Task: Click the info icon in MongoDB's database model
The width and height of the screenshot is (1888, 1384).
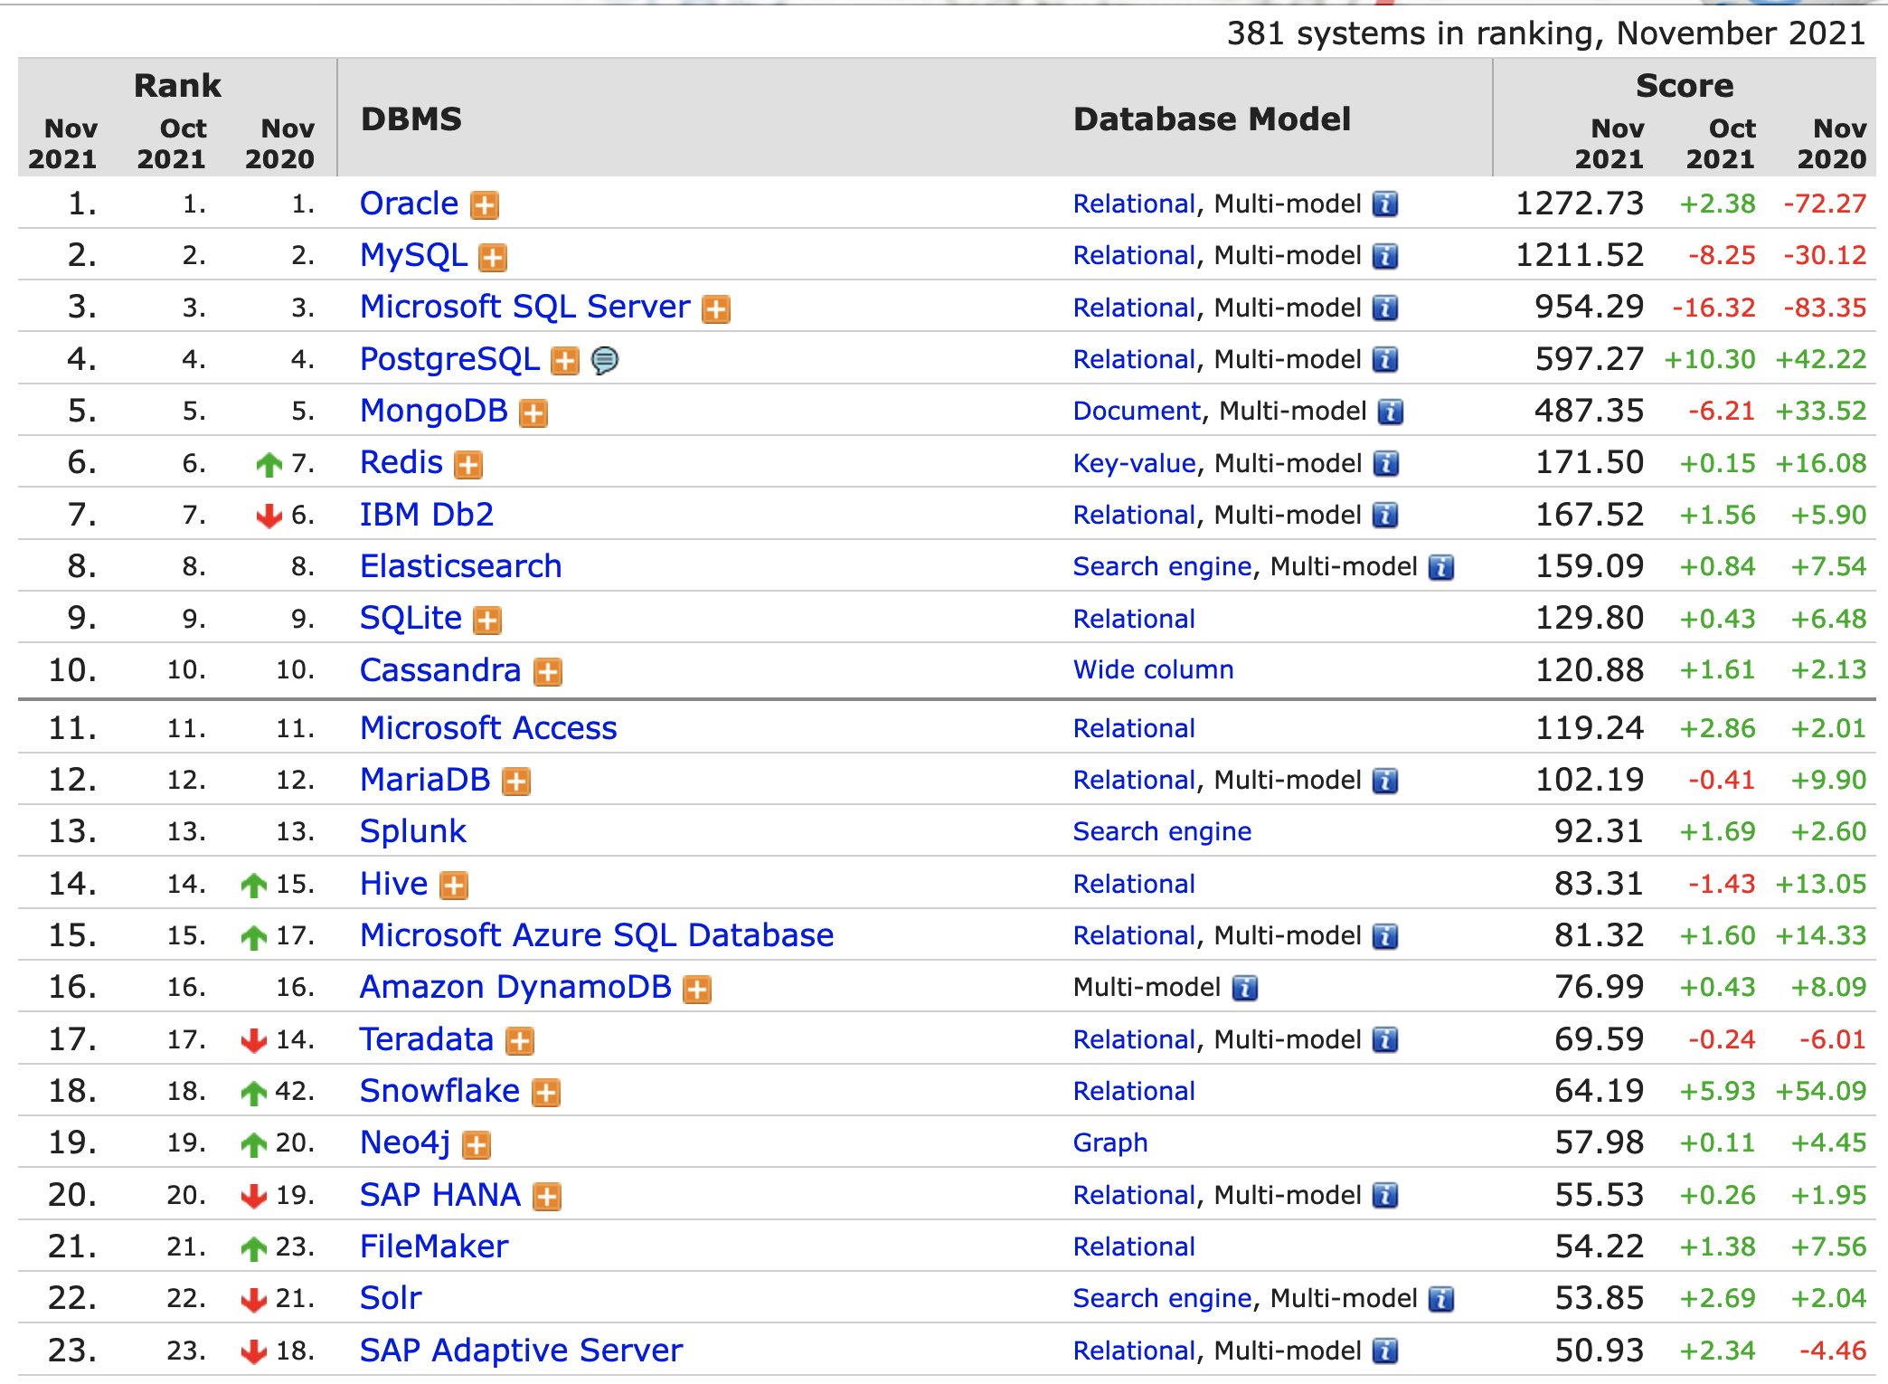Action: tap(1391, 412)
